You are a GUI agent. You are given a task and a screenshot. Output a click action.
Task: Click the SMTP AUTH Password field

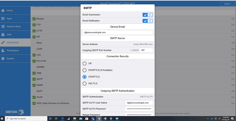coord(139,109)
